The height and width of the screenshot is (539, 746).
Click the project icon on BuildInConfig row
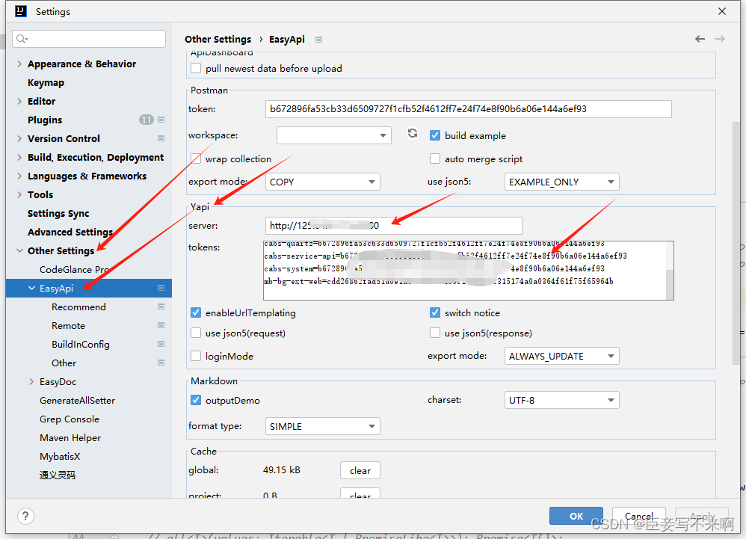(x=161, y=344)
